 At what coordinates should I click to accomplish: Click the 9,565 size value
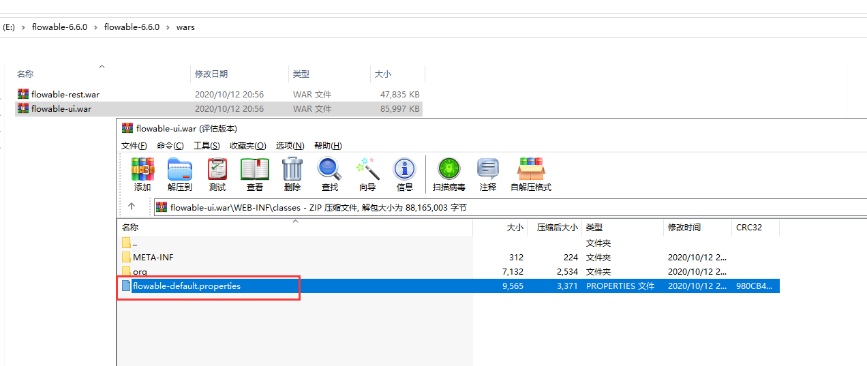pyautogui.click(x=513, y=286)
